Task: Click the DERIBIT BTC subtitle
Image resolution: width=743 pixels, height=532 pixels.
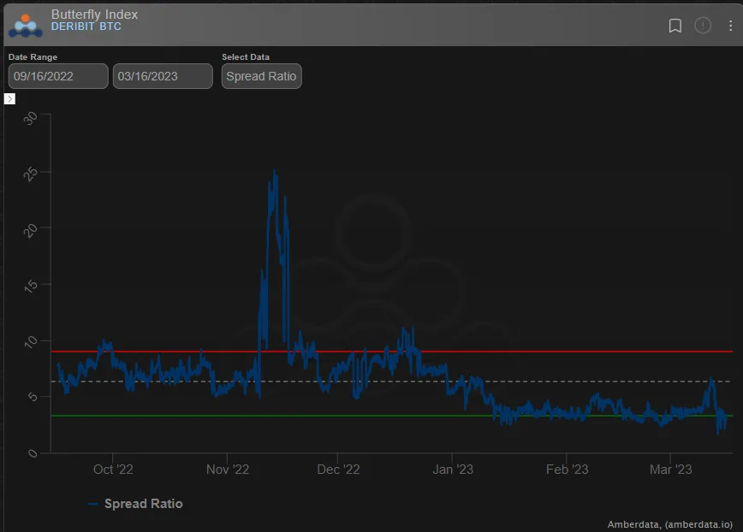Action: (86, 27)
